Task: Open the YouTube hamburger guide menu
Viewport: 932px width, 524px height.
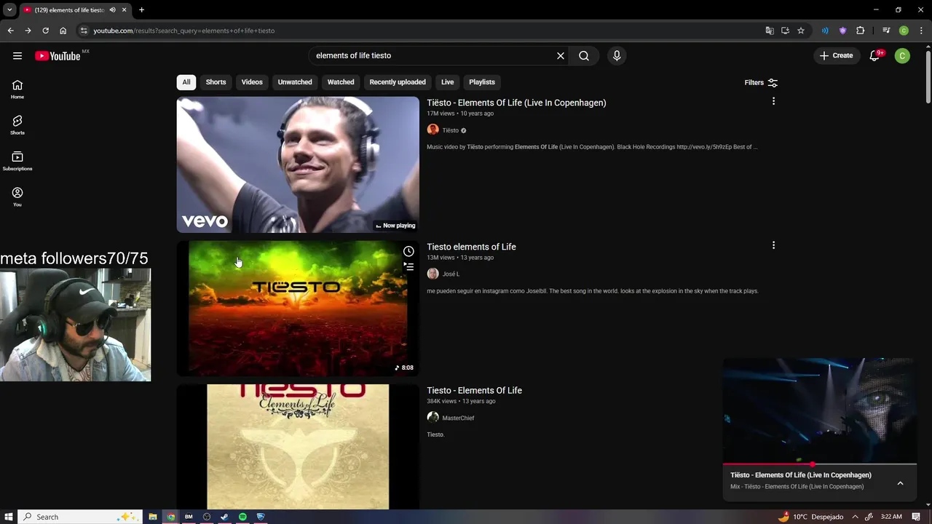Action: tap(17, 55)
